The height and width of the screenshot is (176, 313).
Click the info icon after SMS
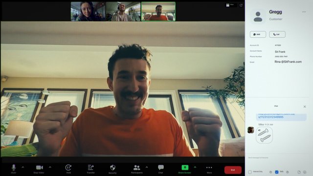pyautogui.click(x=288, y=172)
